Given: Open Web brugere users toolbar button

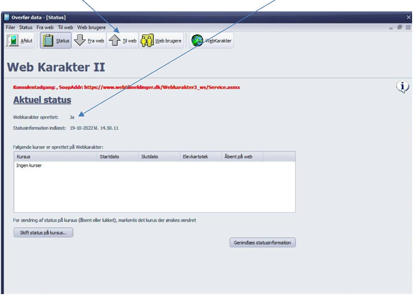Looking at the screenshot, I should tap(161, 41).
